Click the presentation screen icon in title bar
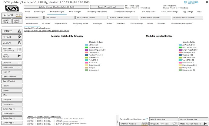 click(185, 2)
